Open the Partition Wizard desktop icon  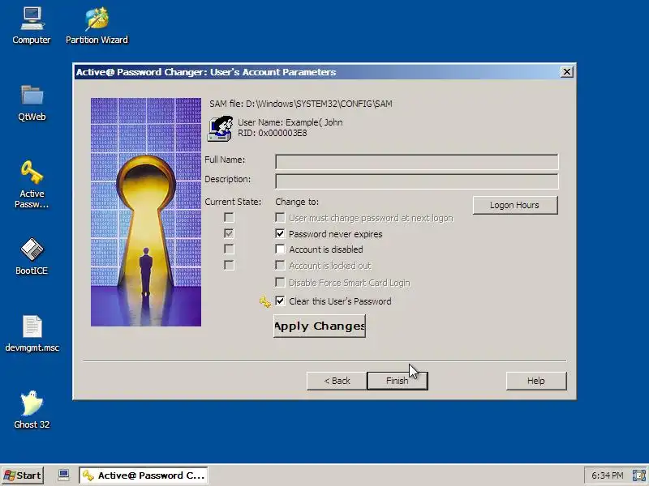point(97,26)
